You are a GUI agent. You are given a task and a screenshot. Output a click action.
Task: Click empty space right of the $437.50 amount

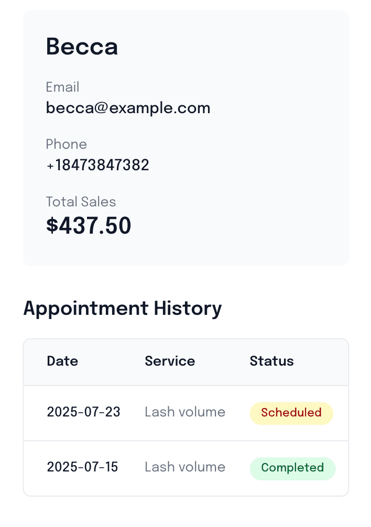coord(236,226)
